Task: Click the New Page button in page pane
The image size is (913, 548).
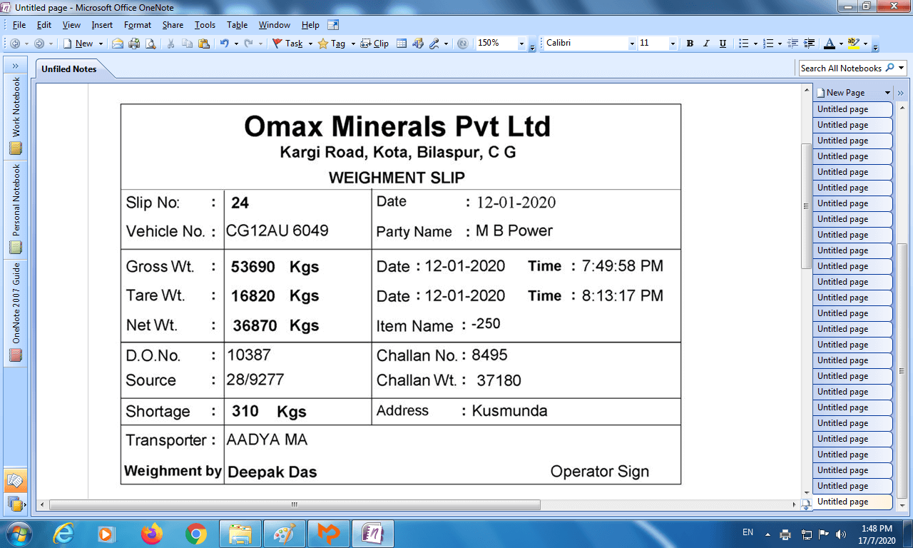Action: (x=846, y=93)
